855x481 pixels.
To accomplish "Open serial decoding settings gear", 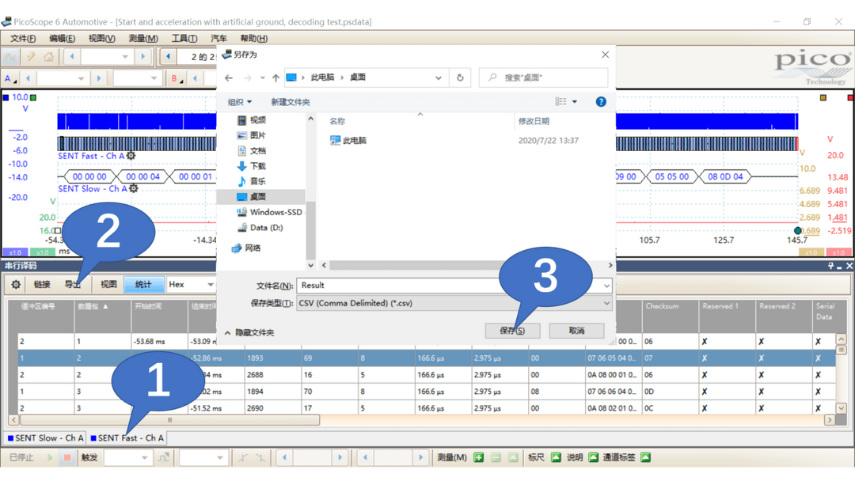I will point(16,284).
